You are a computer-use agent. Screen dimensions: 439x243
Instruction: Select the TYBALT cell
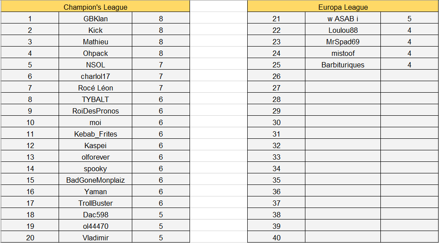pos(95,99)
